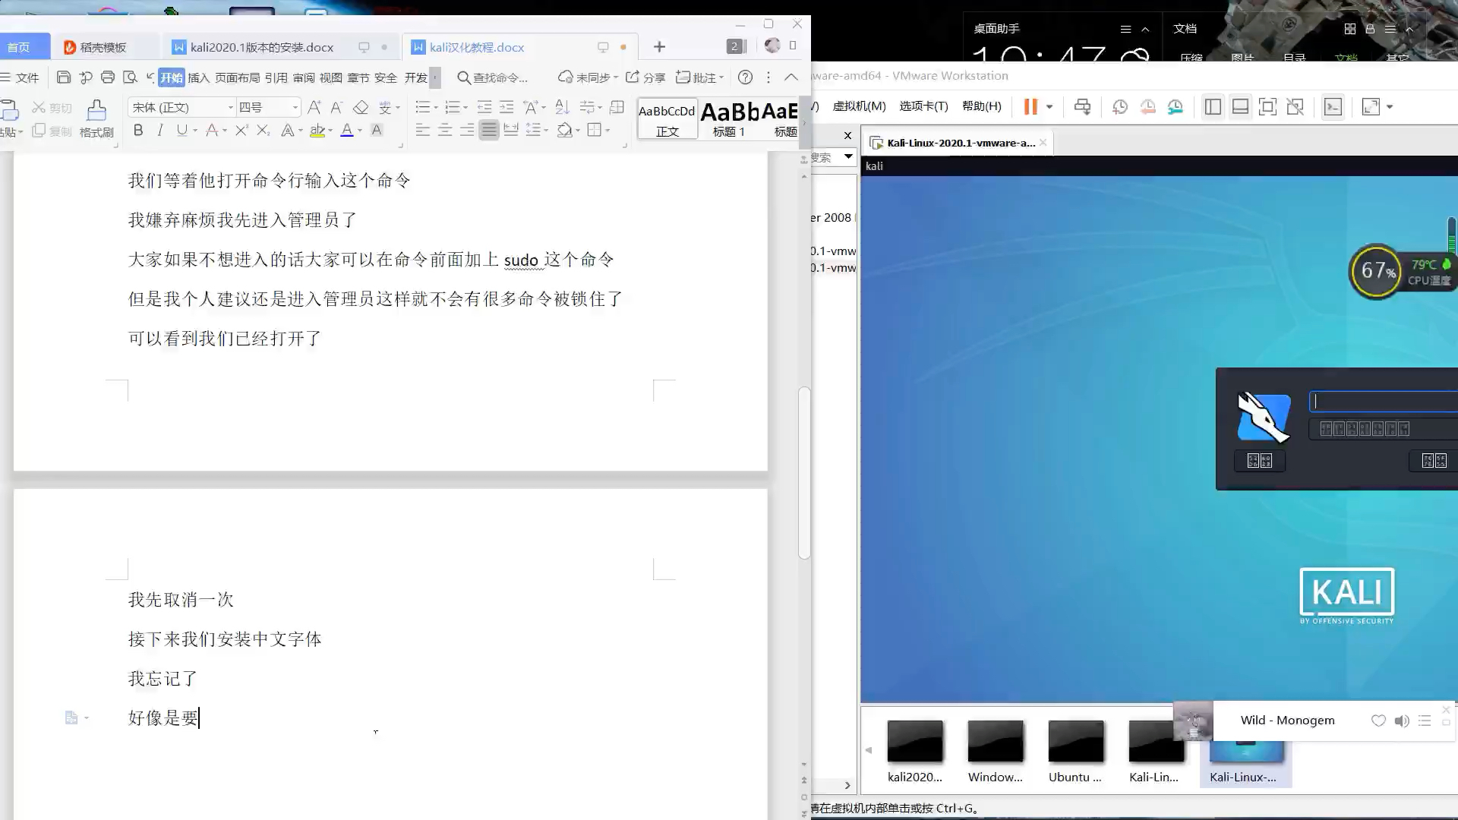This screenshot has height=820, width=1458.
Task: Click the 分享 (Share) button
Action: [645, 77]
